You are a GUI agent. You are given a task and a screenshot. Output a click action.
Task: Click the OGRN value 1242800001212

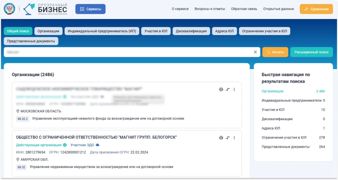coord(73,152)
